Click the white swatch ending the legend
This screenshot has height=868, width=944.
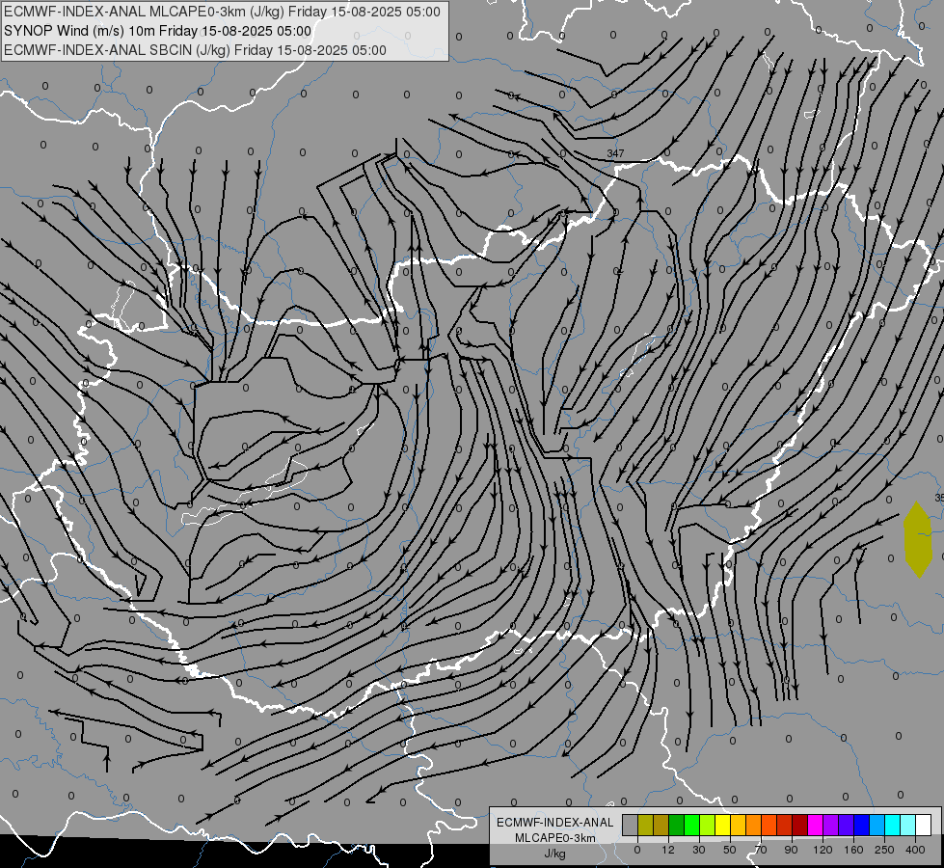(x=924, y=825)
